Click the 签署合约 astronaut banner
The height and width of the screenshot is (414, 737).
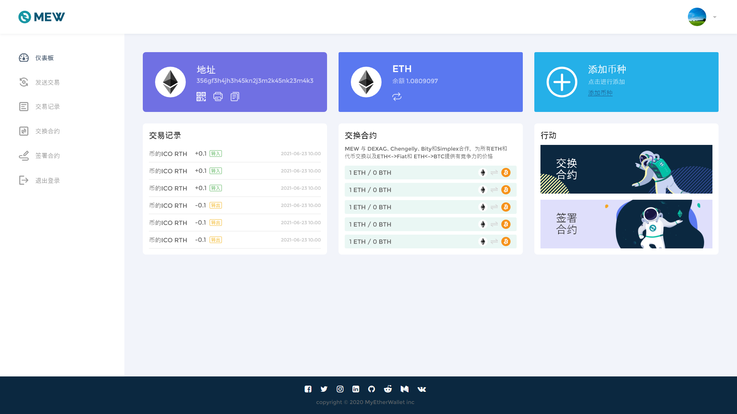(626, 224)
